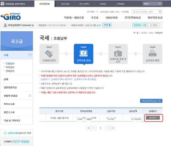Image resolution: width=171 pixels, height=146 pixels.
Task: Open 행민수수료 in the sidebar
Action: 17,112
